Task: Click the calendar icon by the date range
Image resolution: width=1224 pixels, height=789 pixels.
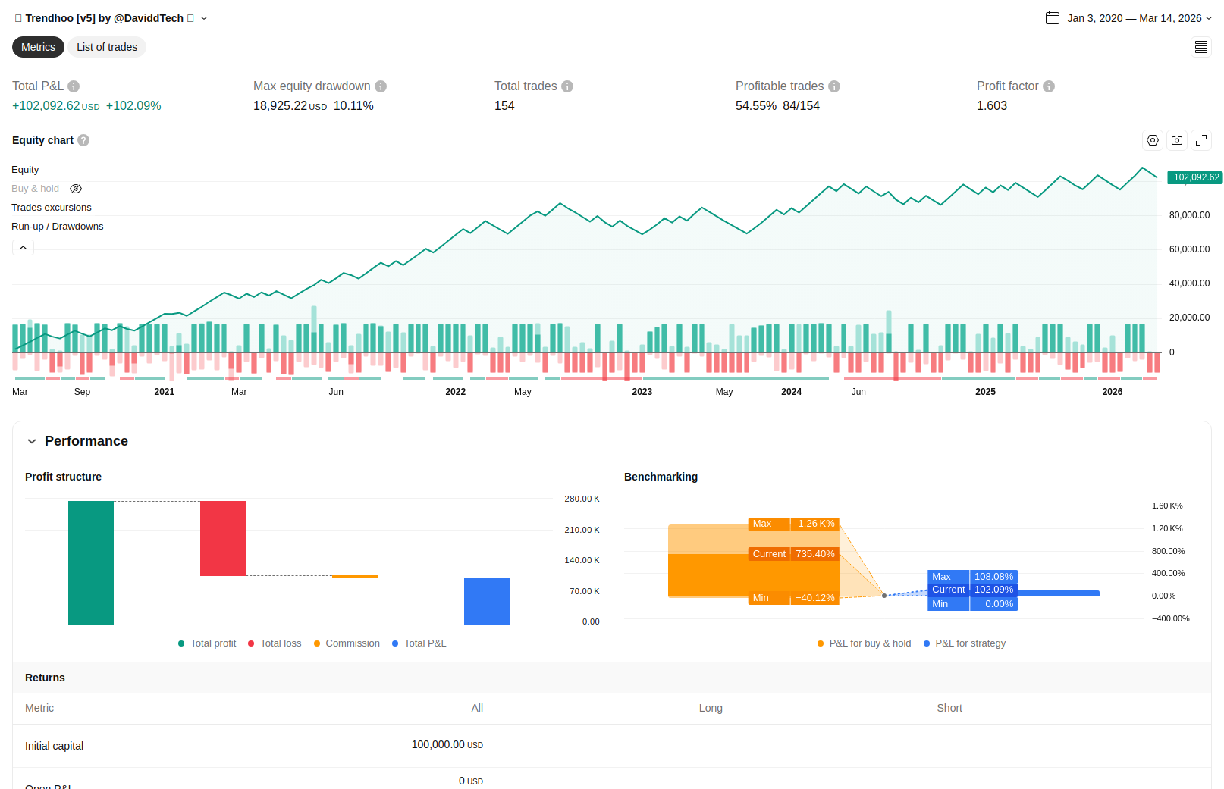Action: (x=1053, y=18)
